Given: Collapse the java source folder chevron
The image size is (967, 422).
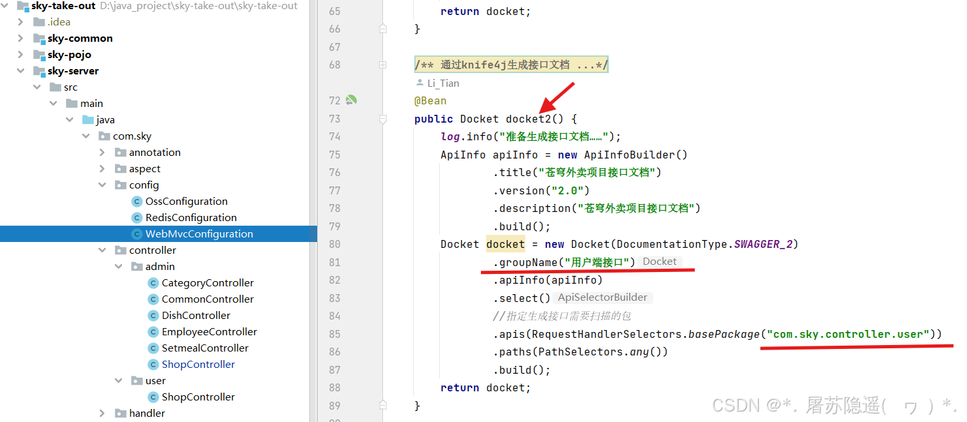Looking at the screenshot, I should coord(70,120).
